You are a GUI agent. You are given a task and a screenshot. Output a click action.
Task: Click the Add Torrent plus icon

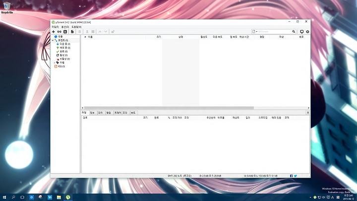(54, 32)
